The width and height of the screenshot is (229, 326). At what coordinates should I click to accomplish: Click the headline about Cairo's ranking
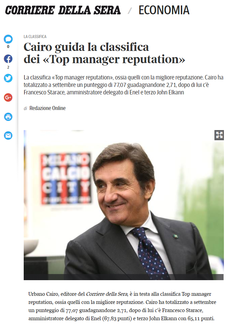coord(104,53)
